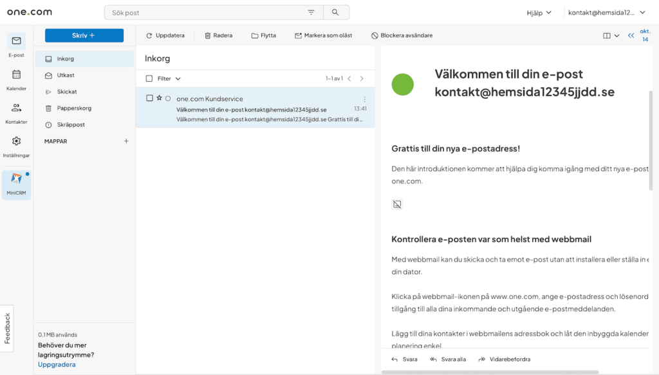Click the one.com Kundservice sender name
This screenshot has height=375, width=659.
(210, 99)
